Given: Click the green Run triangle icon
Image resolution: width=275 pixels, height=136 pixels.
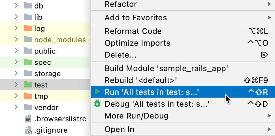Looking at the screenshot, I should click(97, 92).
